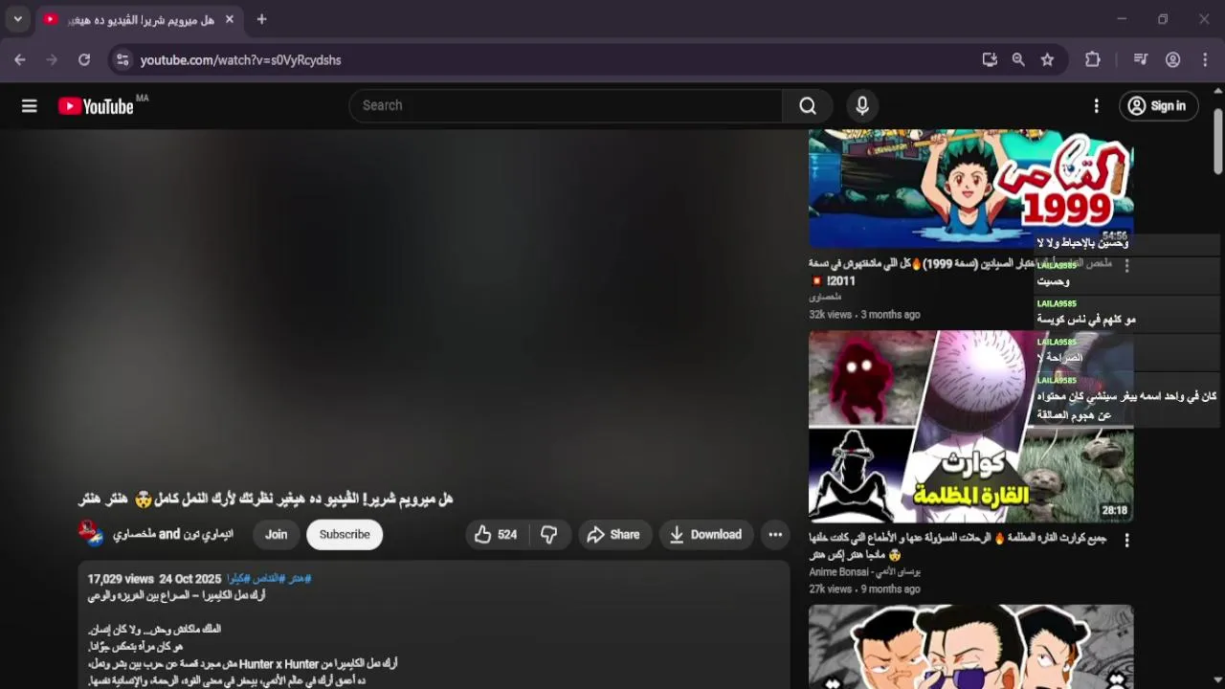Screen dimensions: 1225x689
Task: Open Chrome profile icon
Action: click(1173, 59)
